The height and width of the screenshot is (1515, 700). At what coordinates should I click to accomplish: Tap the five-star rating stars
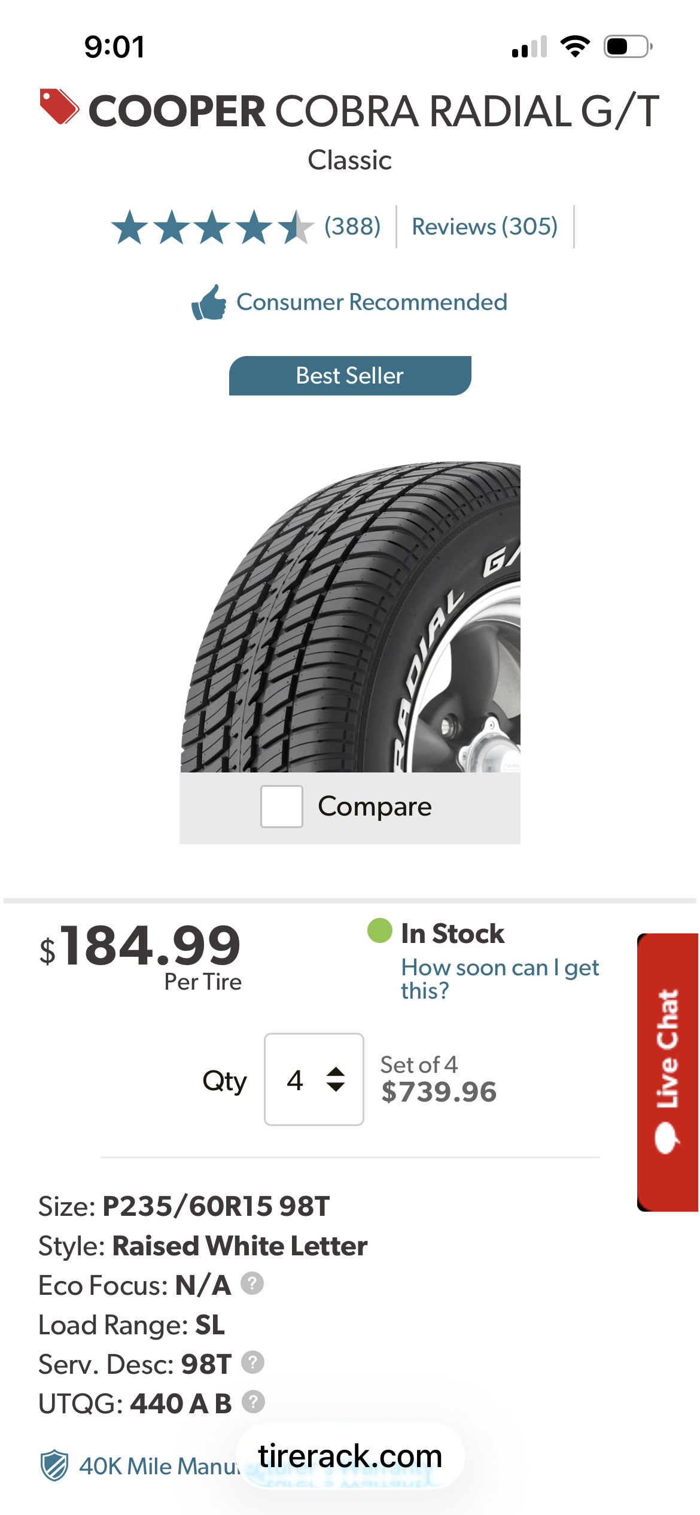tap(212, 227)
